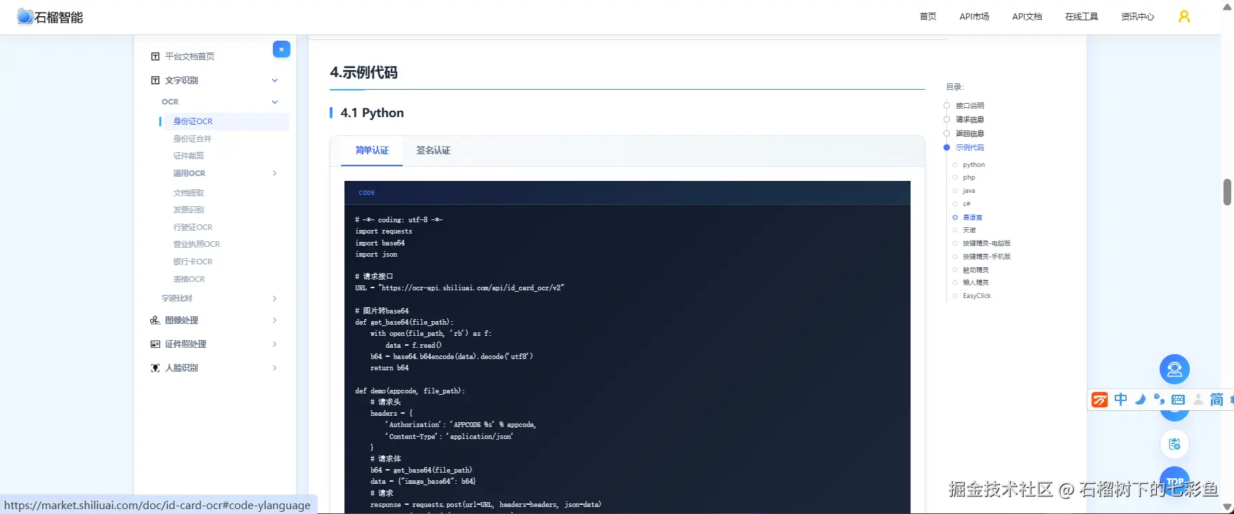Jump to 请求信息 in table of contents
This screenshot has width=1234, height=514.
[970, 120]
